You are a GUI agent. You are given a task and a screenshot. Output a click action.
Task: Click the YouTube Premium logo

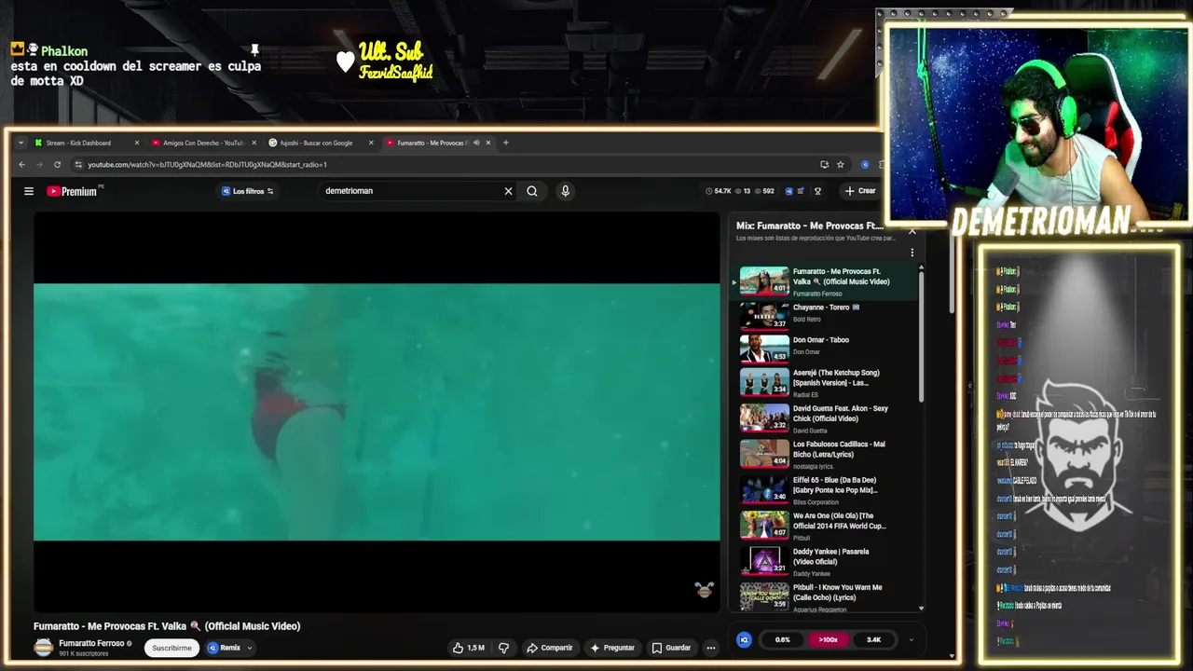[x=73, y=191]
